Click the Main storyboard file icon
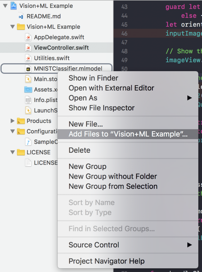Screen dimensions: 202x272 (28, 79)
